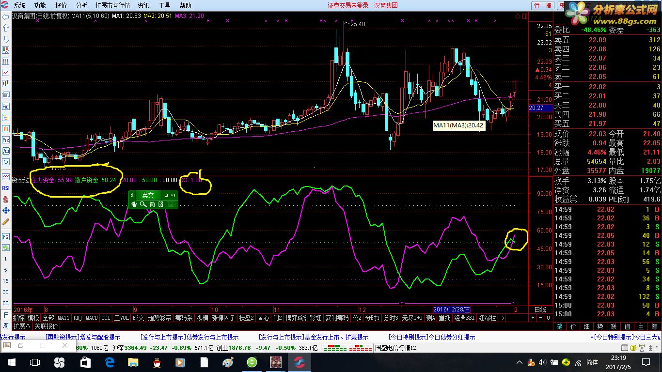Open the 关联报价 tab

coord(46,326)
